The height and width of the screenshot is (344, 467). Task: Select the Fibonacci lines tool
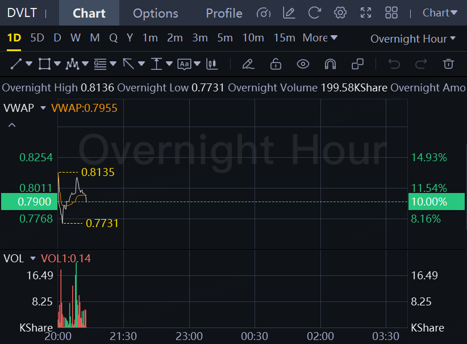(x=100, y=64)
